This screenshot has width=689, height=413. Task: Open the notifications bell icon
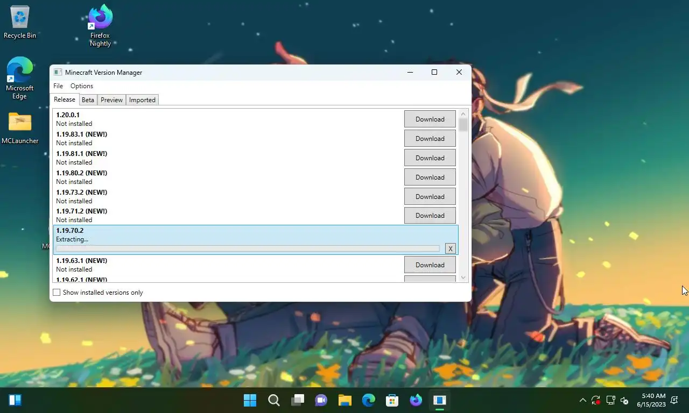point(674,400)
